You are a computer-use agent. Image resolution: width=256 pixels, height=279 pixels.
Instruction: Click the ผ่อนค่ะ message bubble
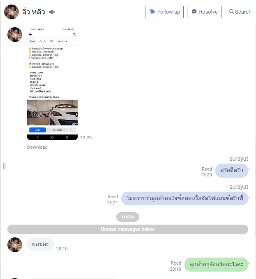click(x=40, y=244)
